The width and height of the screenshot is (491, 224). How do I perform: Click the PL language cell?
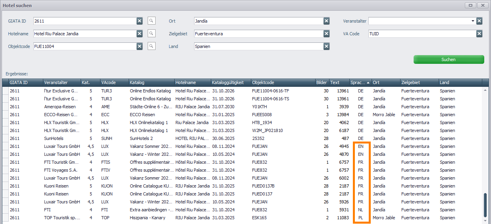pos(360,218)
